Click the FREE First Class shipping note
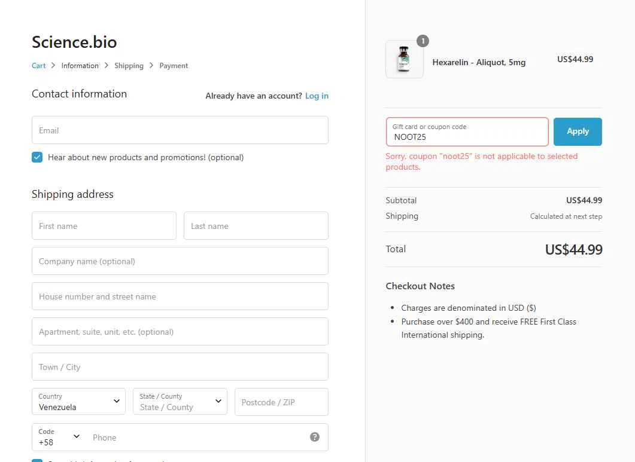Viewport: 635px width, 462px height. 489,328
